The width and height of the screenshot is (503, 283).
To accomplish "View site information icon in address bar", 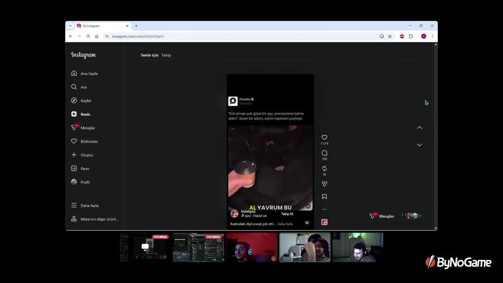I will [x=107, y=36].
